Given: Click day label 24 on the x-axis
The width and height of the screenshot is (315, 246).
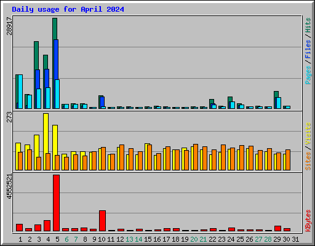Looking at the screenshot, I should tap(231, 239).
